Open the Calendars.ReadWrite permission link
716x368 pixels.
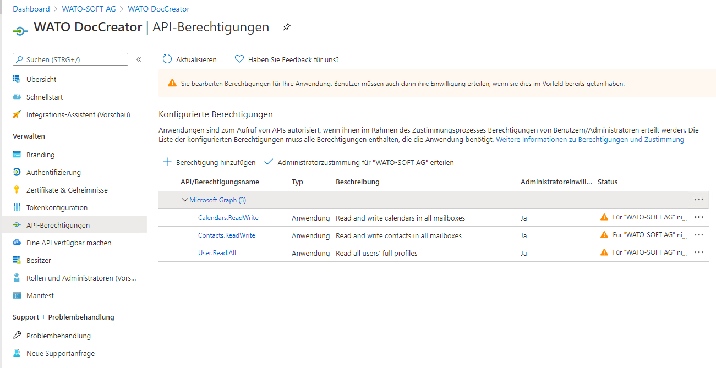click(228, 218)
